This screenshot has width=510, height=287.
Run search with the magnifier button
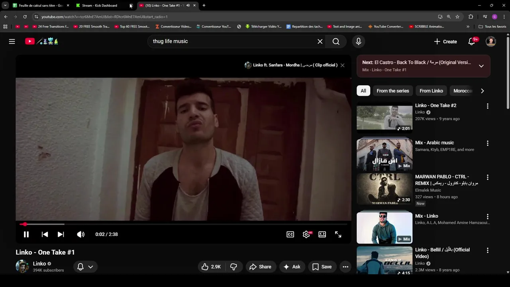(336, 41)
